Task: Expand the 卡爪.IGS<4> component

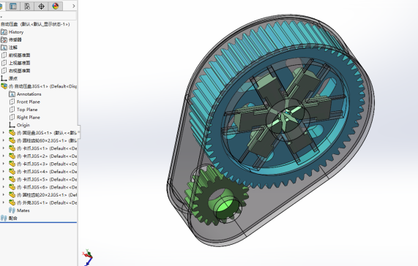Action: (4, 171)
